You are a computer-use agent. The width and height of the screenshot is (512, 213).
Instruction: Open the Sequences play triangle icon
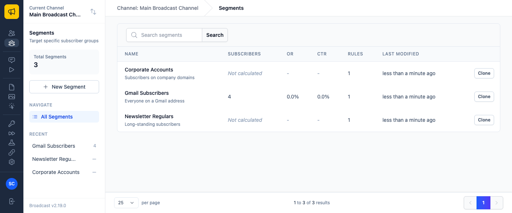point(12,70)
